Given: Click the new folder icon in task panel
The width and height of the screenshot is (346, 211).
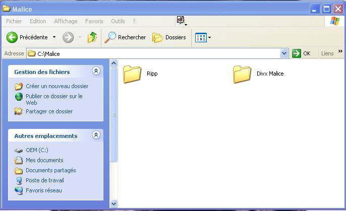Looking at the screenshot, I should pos(19,86).
